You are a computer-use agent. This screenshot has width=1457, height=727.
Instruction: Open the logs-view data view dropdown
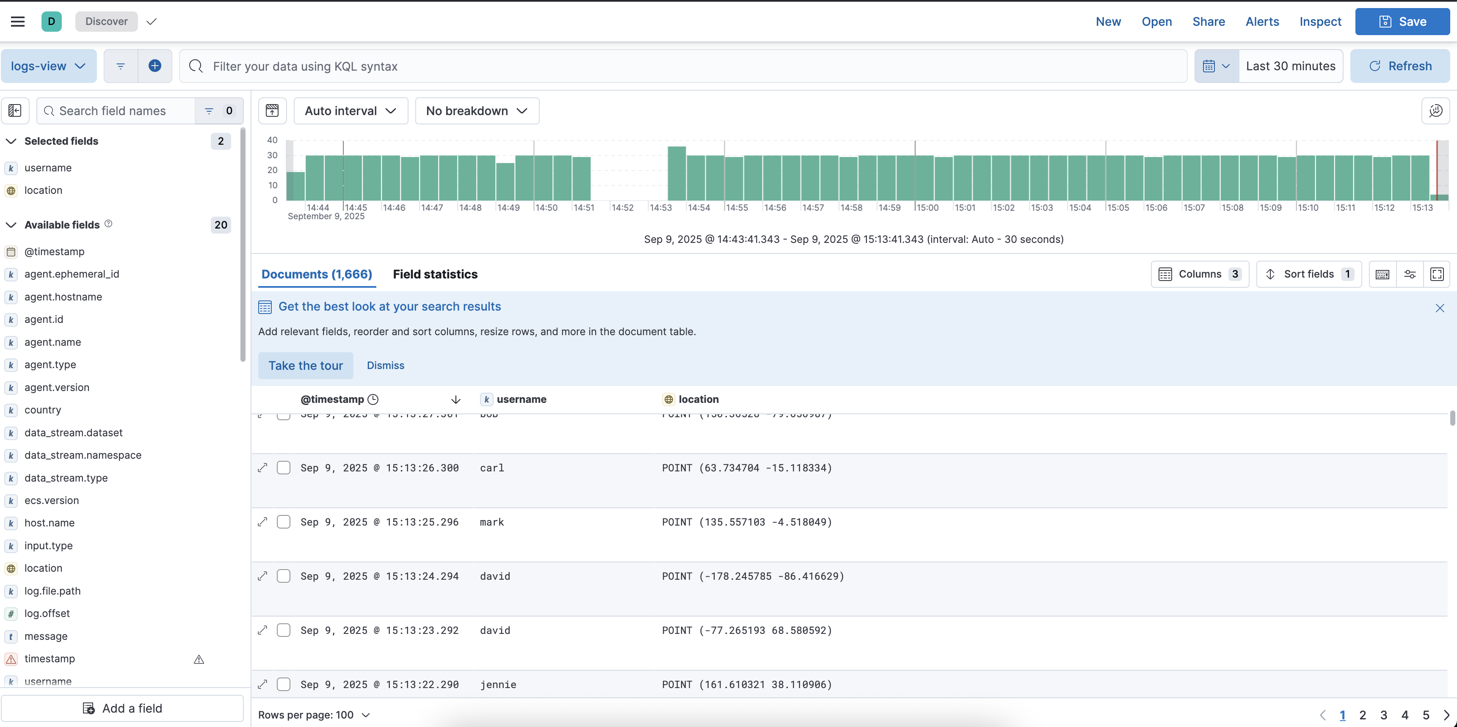tap(48, 66)
